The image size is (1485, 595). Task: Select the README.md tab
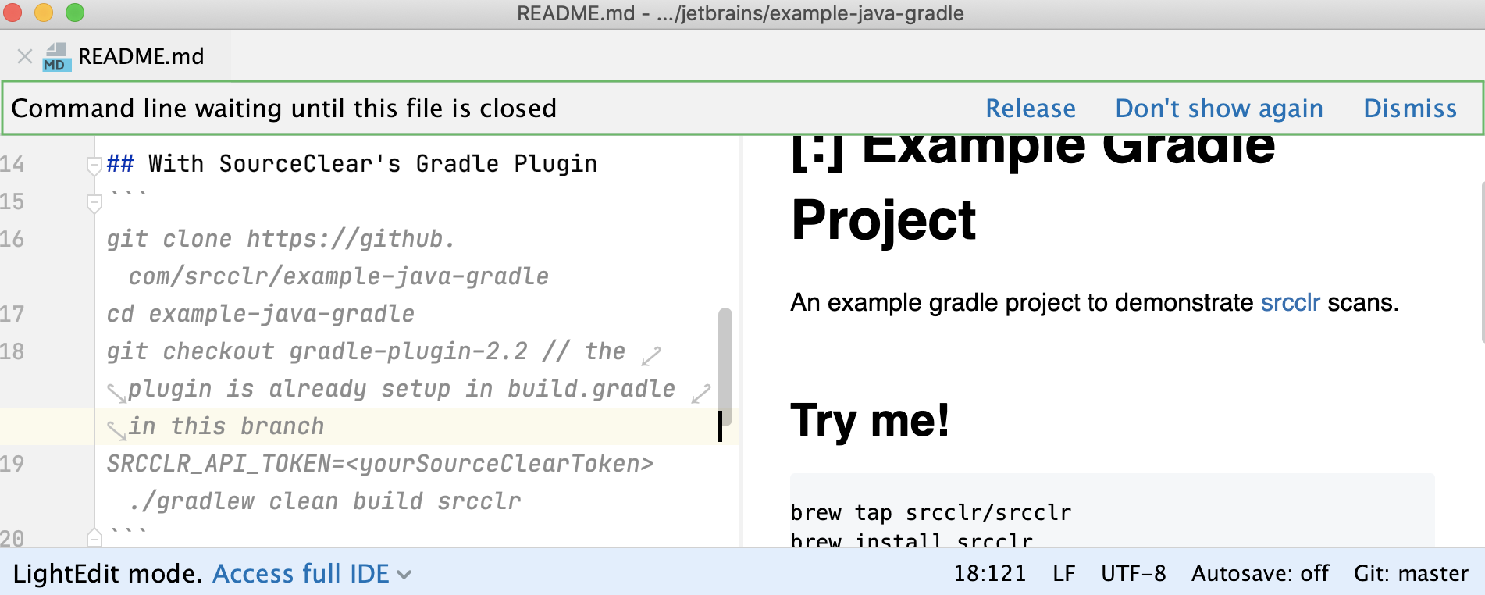(x=141, y=56)
